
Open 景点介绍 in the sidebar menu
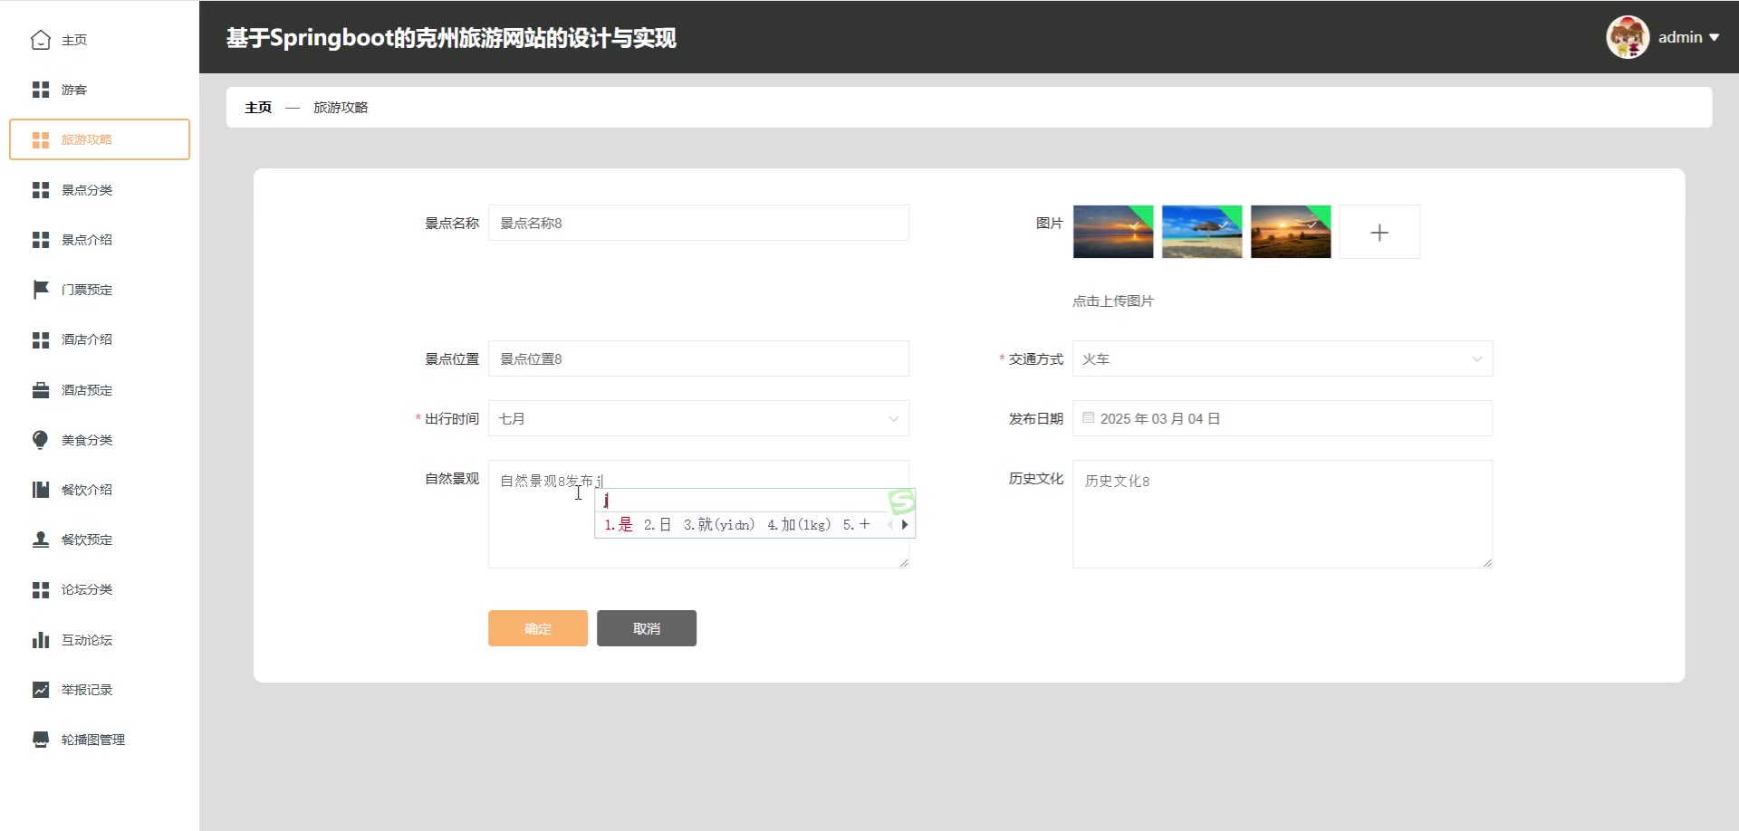87,240
